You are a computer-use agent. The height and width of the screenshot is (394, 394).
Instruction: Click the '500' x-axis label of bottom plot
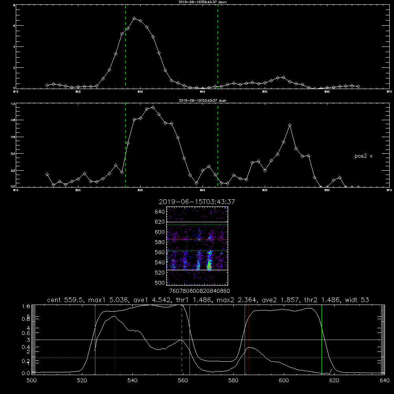(32, 381)
